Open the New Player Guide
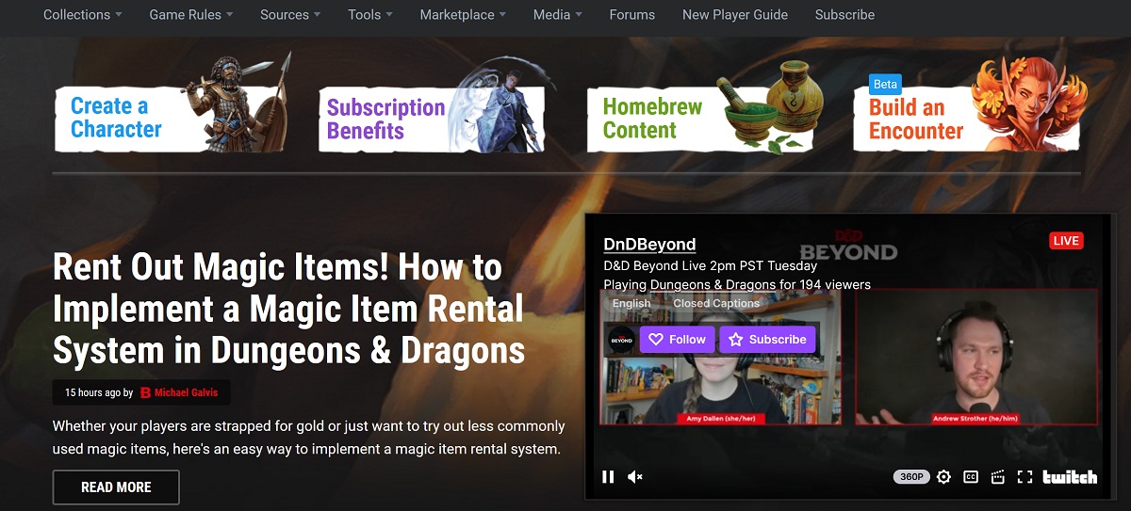The height and width of the screenshot is (511, 1131). (x=735, y=14)
